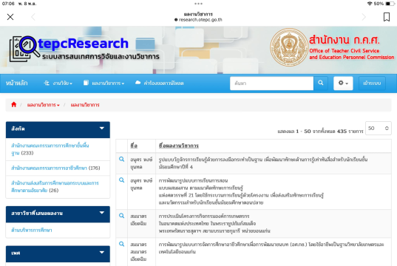
Task: View details of the รูปแบบบริฐจักรการเรียนรู้ row magnifier
Action: (121, 159)
